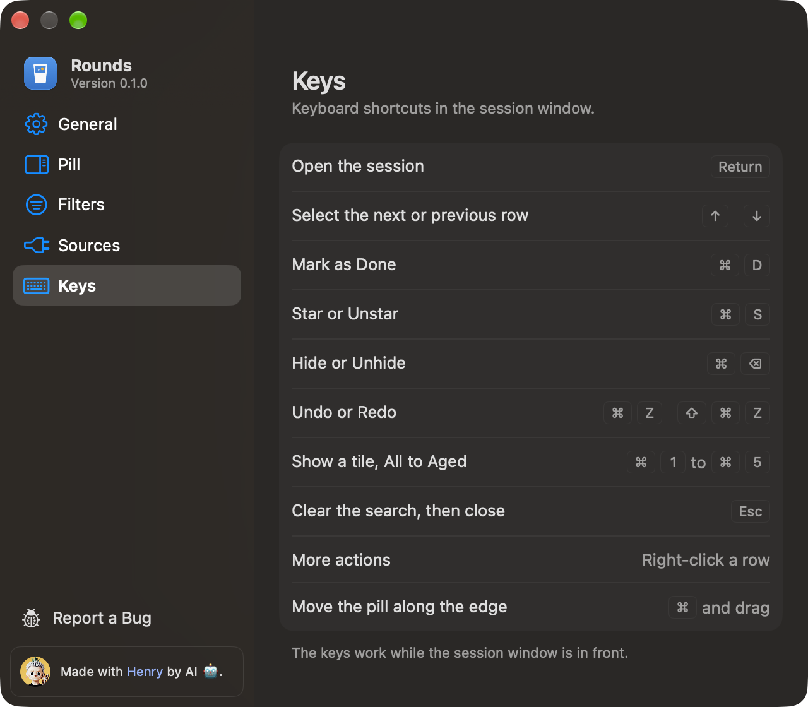Click the green zoom window button
Image resolution: width=808 pixels, height=707 pixels.
click(78, 20)
